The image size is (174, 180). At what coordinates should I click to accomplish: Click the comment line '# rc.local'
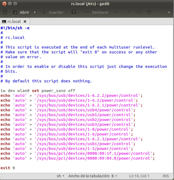click(13, 38)
